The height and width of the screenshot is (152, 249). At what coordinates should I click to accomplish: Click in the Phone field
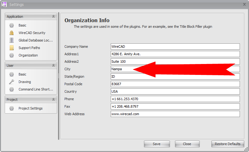point(175,99)
